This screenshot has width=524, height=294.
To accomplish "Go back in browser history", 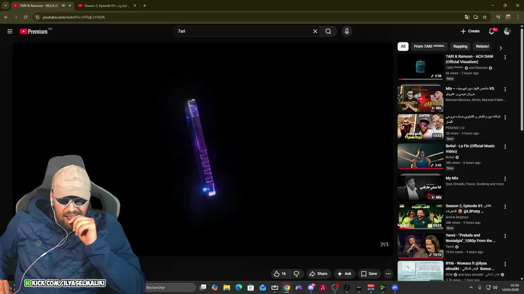I will (x=6, y=17).
